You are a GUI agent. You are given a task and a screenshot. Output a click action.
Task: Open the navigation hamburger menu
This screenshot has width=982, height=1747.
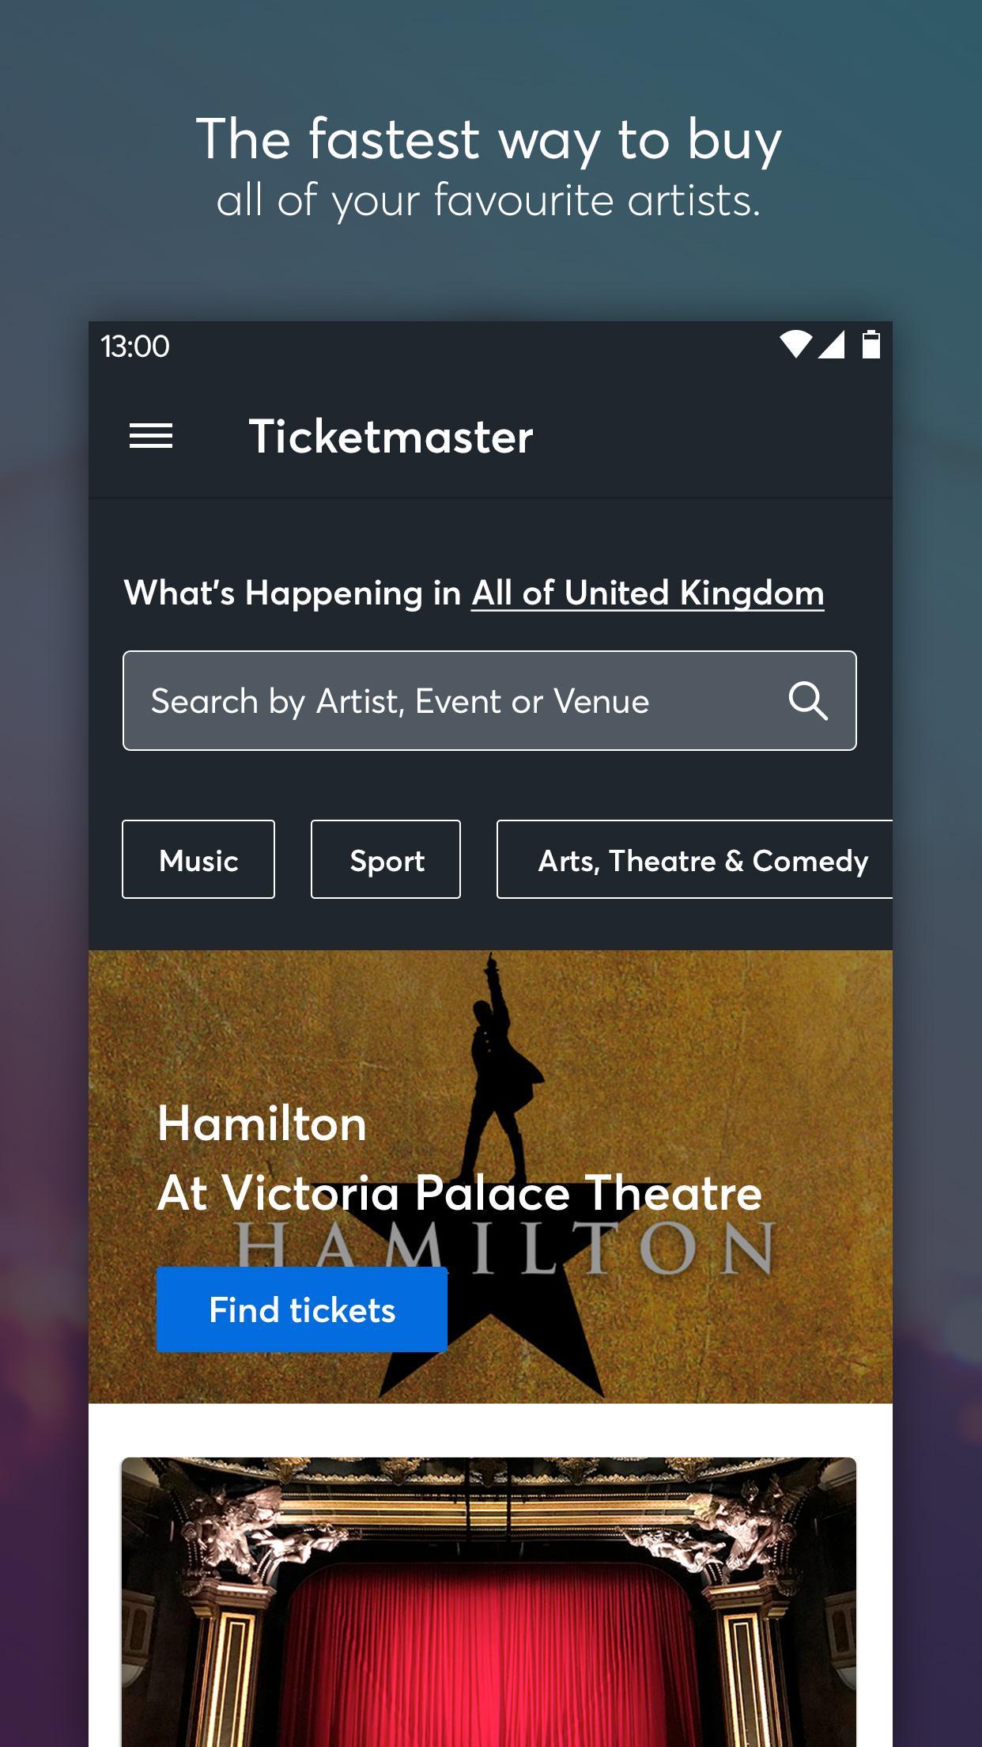pyautogui.click(x=152, y=436)
